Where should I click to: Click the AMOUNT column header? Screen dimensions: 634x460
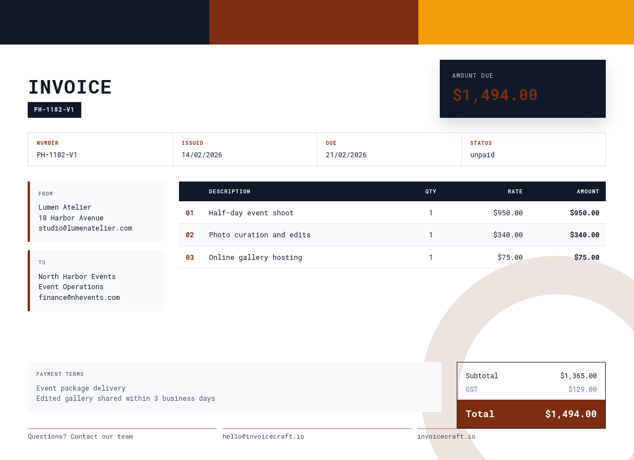tap(588, 192)
